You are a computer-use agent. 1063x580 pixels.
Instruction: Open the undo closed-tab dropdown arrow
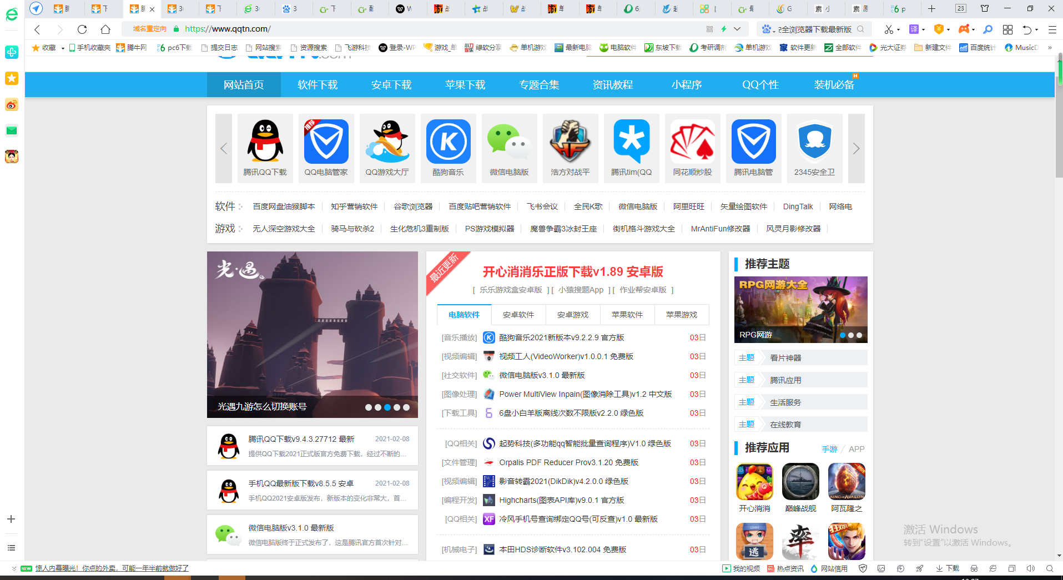point(1037,30)
